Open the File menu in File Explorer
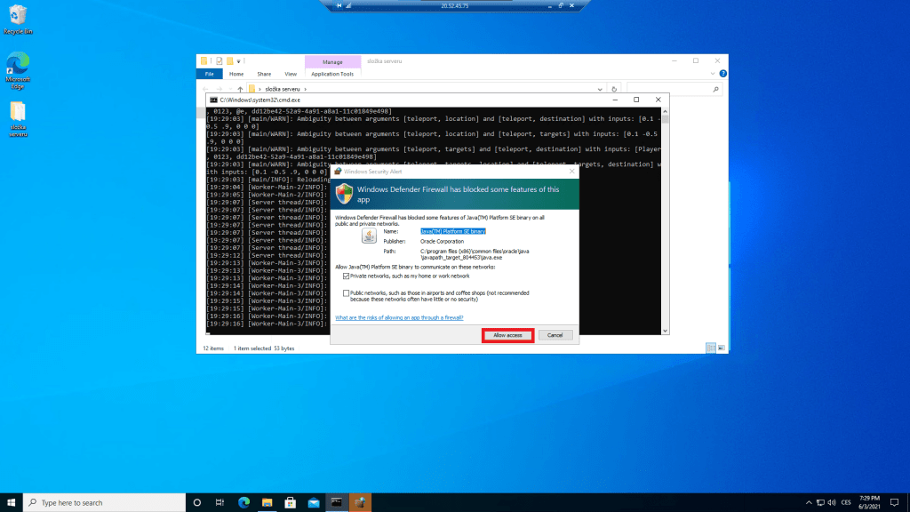The width and height of the screenshot is (910, 512). (x=209, y=74)
